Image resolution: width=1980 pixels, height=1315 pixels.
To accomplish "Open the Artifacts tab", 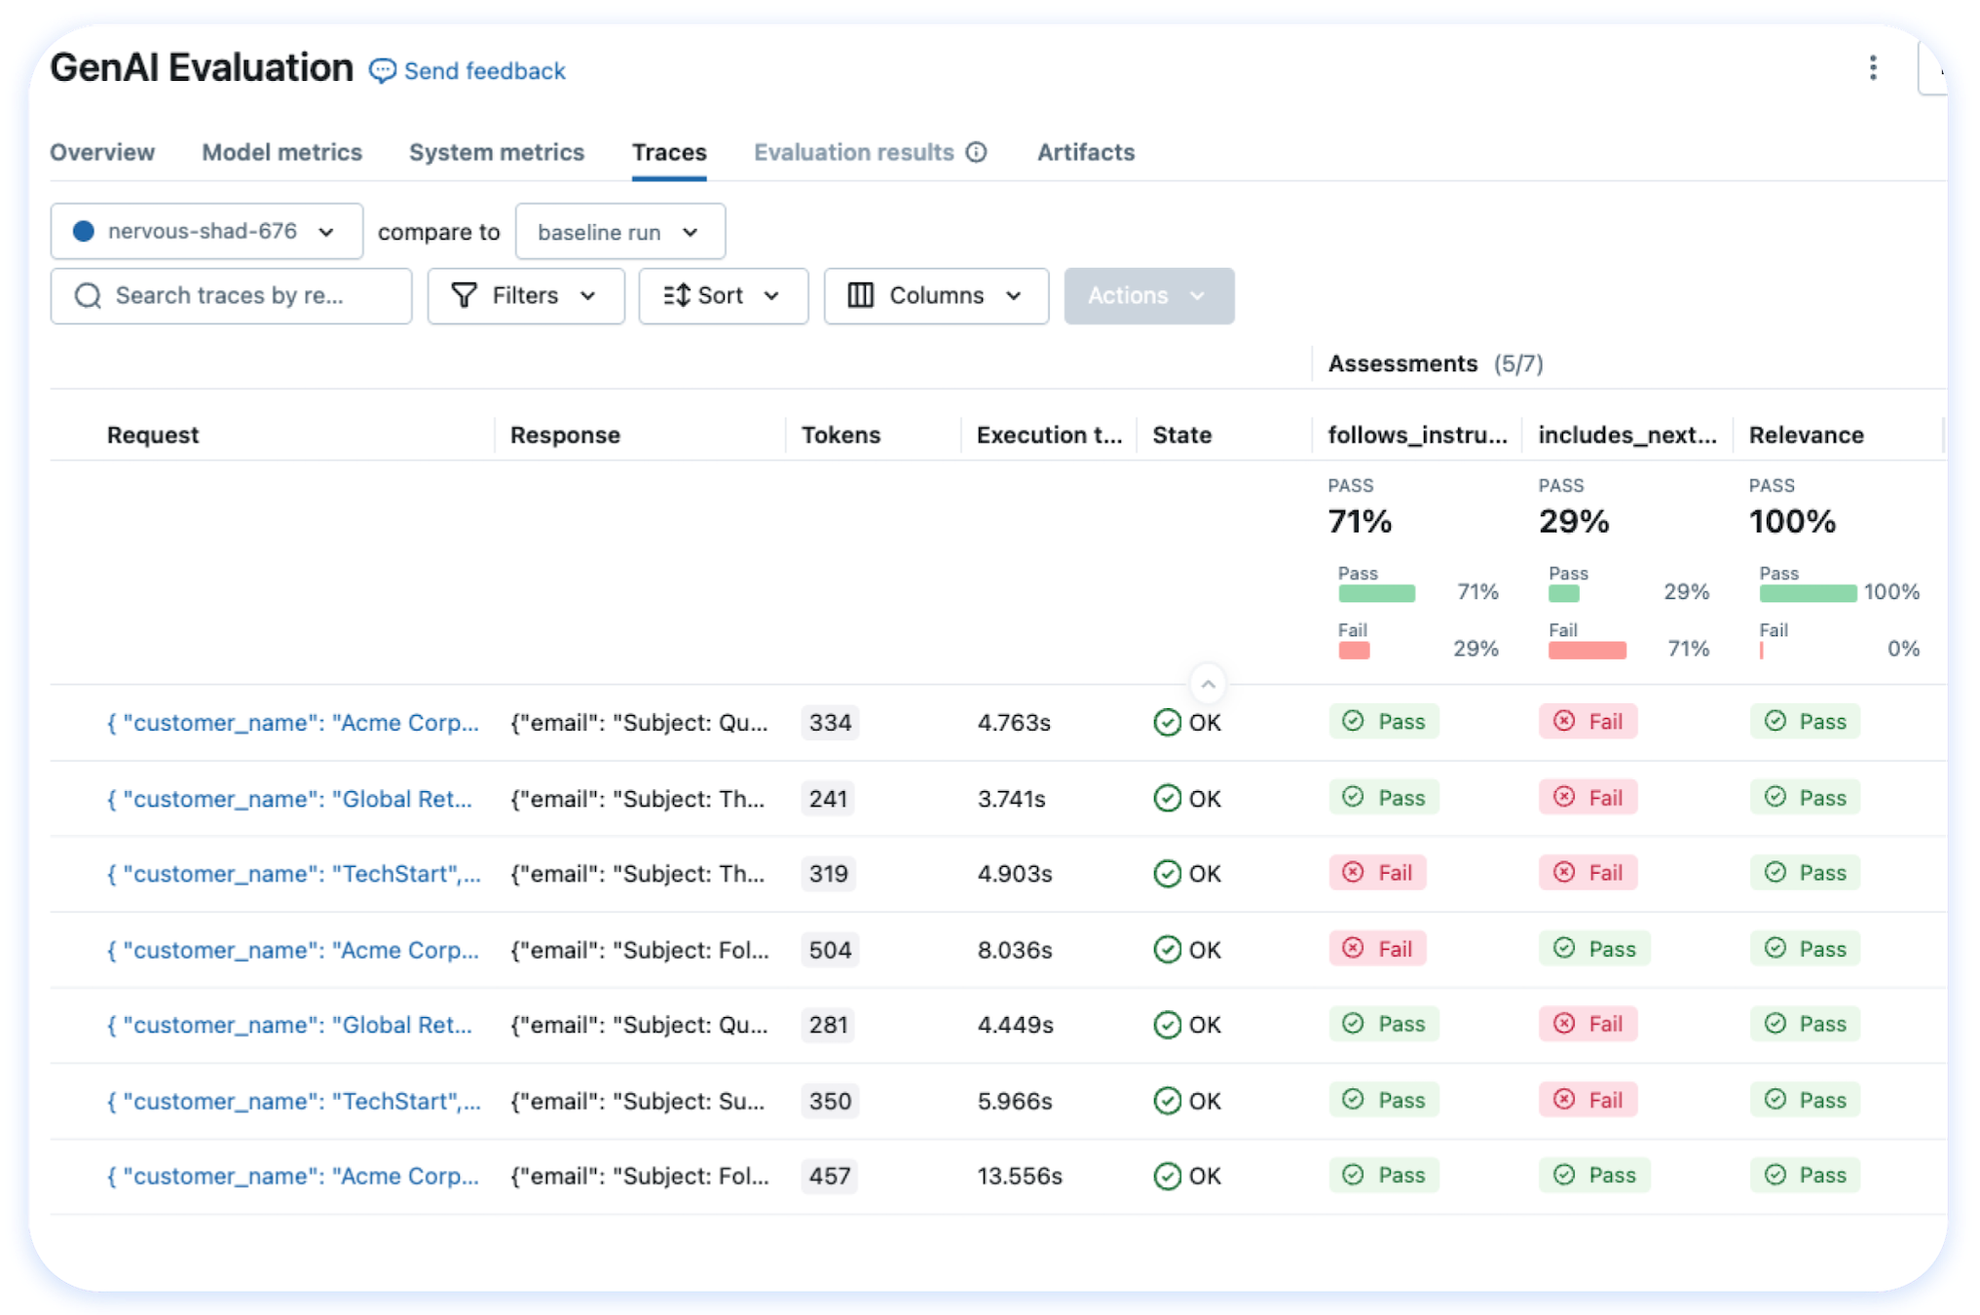I will [1085, 152].
